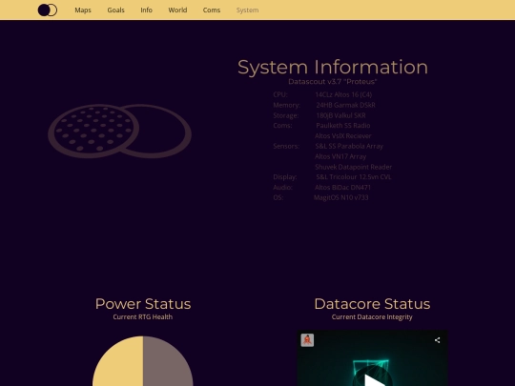Open the Coms nav link

[212, 10]
